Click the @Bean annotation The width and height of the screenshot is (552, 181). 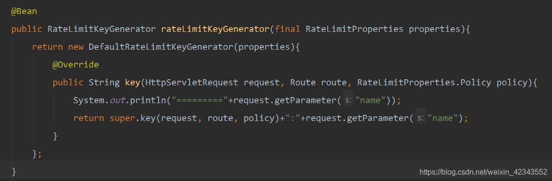(x=24, y=12)
